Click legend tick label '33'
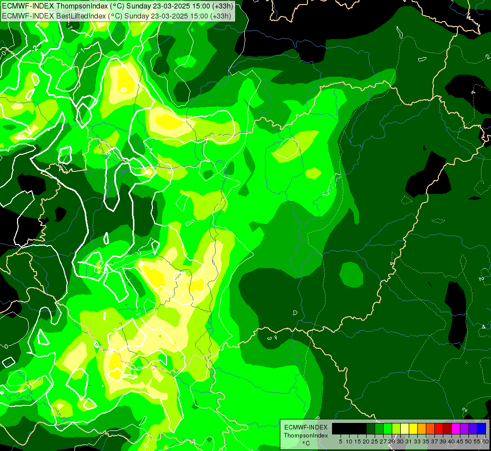 pos(417,441)
